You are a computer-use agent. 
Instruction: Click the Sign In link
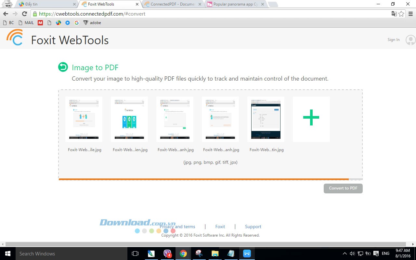pyautogui.click(x=393, y=40)
